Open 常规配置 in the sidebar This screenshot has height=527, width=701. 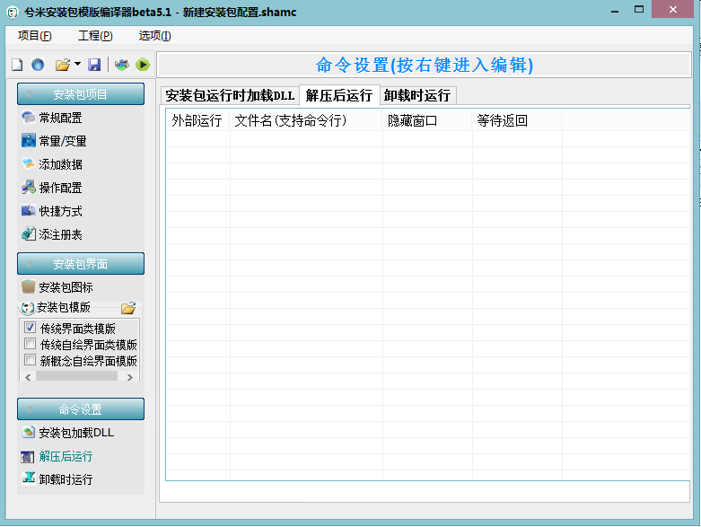[60, 118]
